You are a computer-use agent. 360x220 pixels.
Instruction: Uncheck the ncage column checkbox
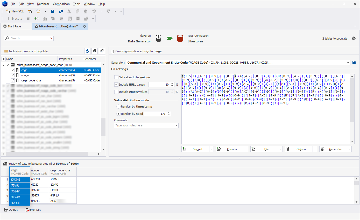click(13, 75)
